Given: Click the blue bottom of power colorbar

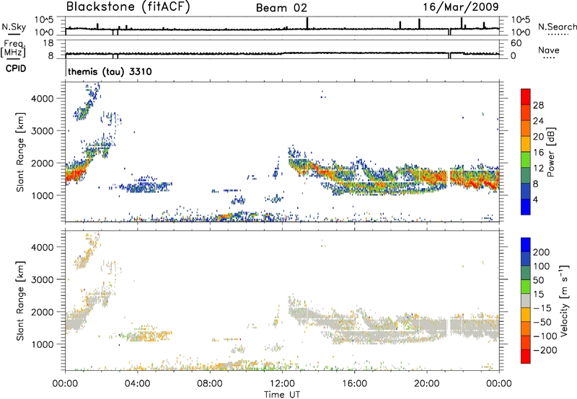Looking at the screenshot, I should [x=526, y=207].
